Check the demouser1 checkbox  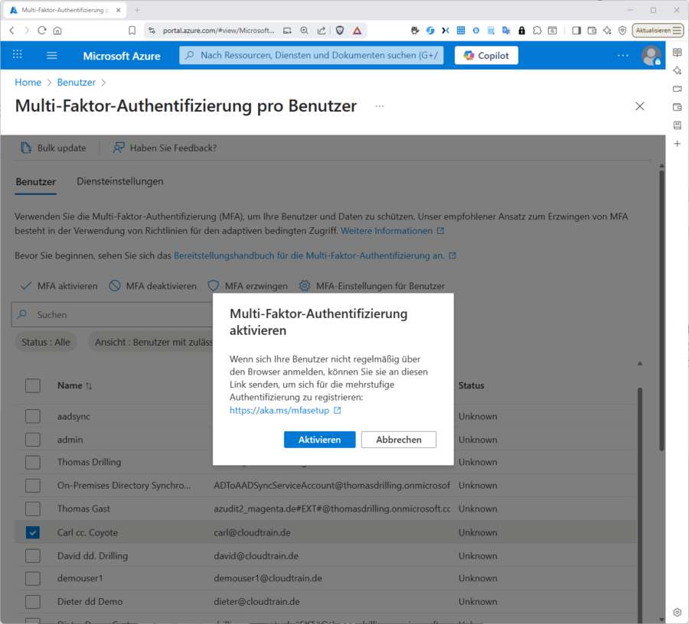pos(33,578)
